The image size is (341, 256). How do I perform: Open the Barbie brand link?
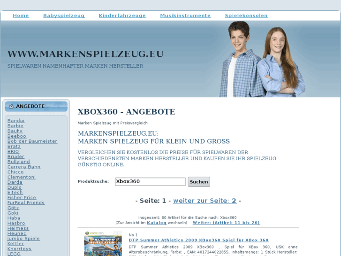[x=15, y=126]
